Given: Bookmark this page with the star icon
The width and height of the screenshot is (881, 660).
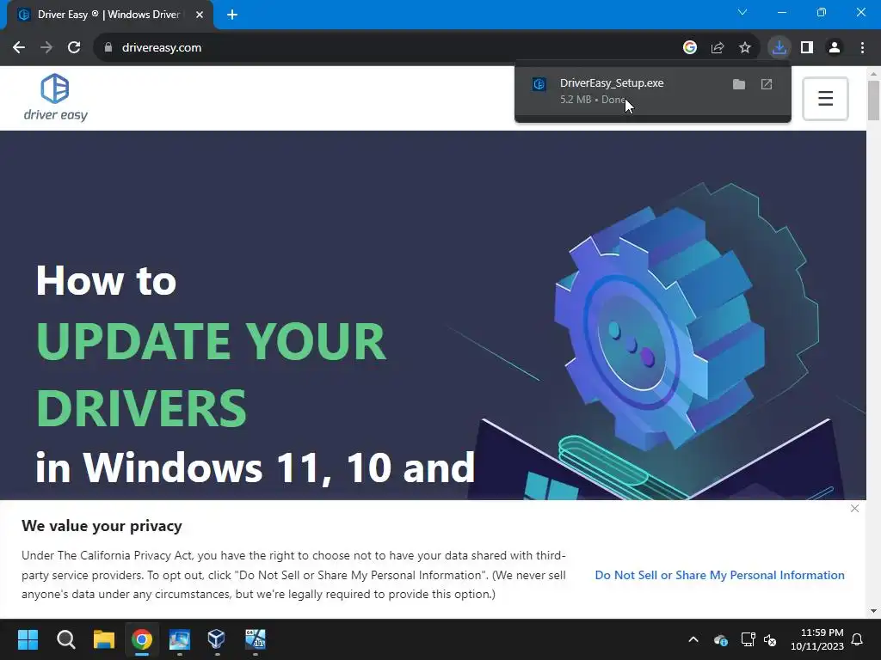Looking at the screenshot, I should coord(745,48).
